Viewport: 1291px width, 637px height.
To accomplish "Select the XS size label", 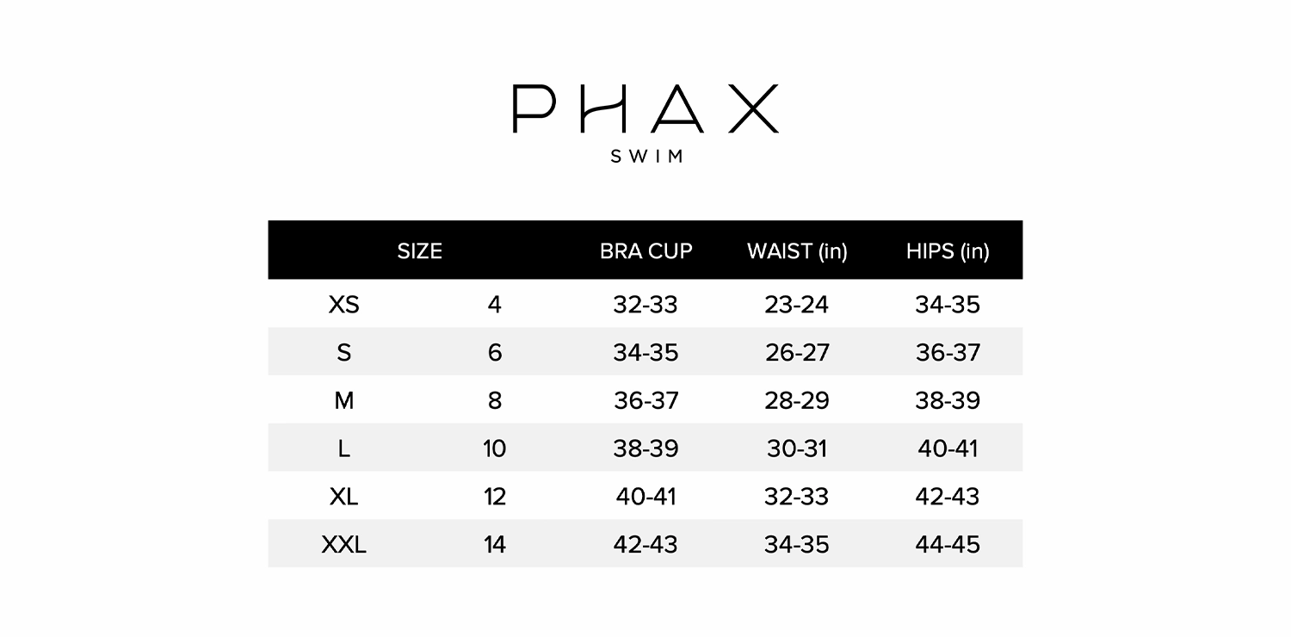I will pos(343,305).
